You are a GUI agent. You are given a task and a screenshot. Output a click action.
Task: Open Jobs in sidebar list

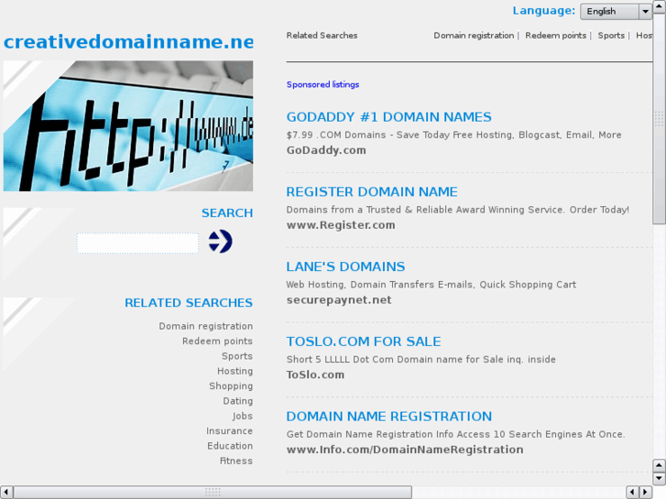(x=242, y=416)
